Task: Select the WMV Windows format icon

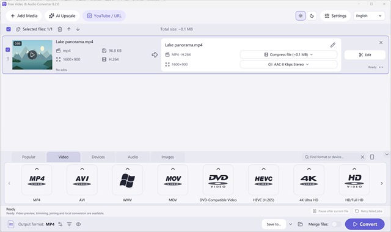Action: click(x=128, y=181)
